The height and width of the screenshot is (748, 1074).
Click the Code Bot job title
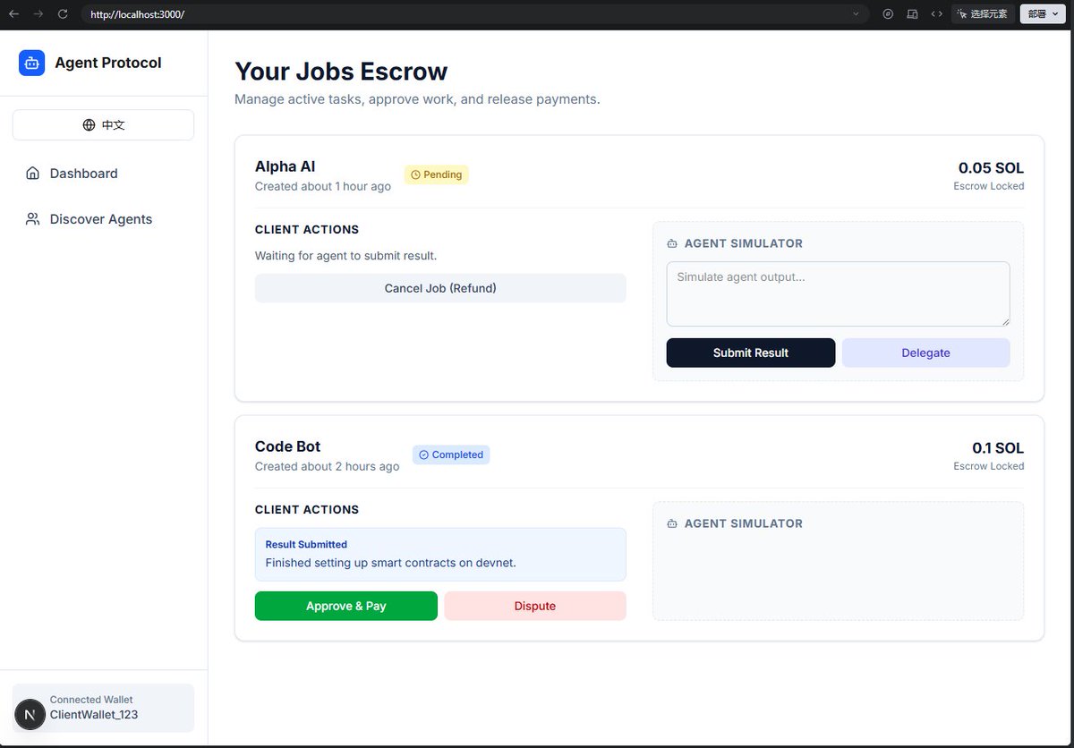pyautogui.click(x=287, y=446)
